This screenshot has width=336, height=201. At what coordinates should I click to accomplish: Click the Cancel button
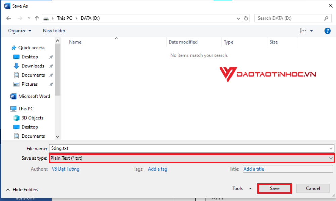click(x=313, y=188)
